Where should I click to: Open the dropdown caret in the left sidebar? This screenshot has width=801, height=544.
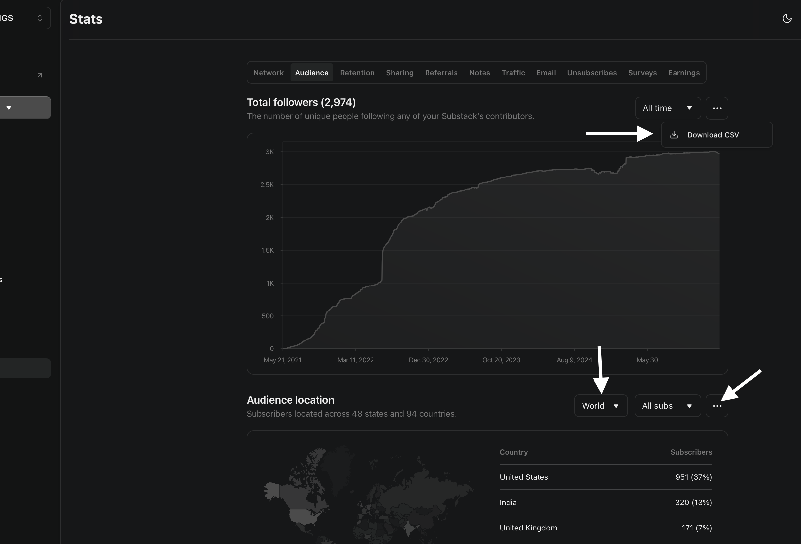coord(9,107)
